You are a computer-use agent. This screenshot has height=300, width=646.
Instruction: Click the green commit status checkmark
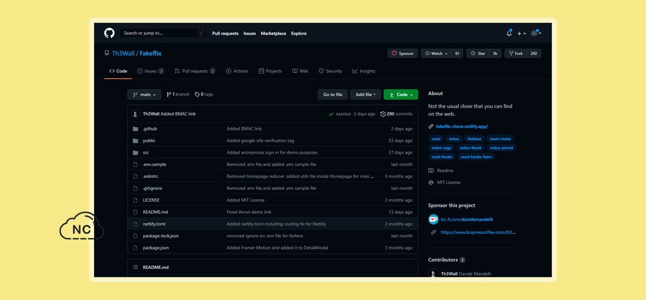click(331, 114)
